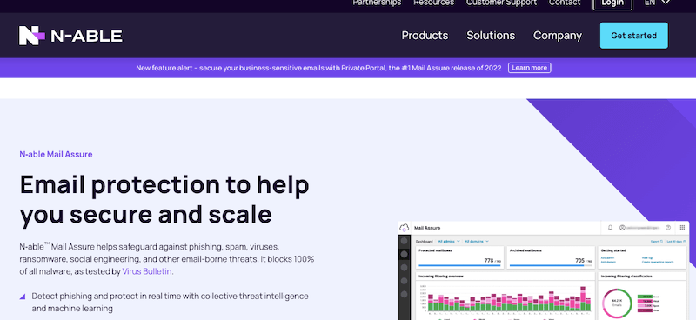The image size is (696, 320).
Task: Expand the EN language selector
Action: point(657,3)
